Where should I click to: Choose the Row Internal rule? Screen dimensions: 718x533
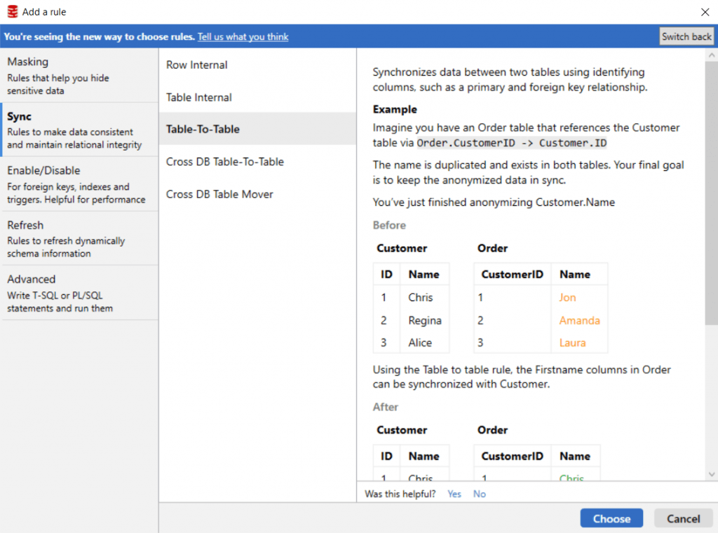coord(197,65)
